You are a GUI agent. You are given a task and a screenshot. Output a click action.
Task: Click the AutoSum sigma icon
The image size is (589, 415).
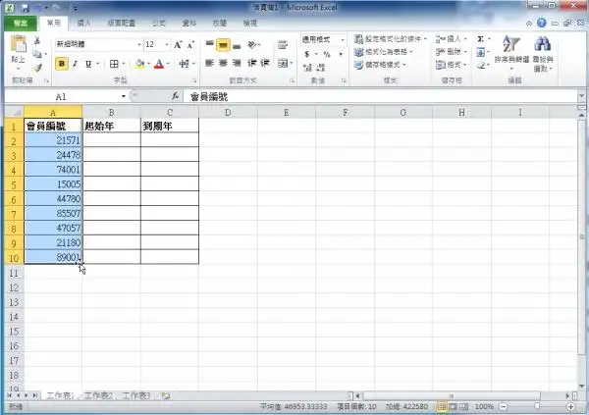tap(480, 39)
